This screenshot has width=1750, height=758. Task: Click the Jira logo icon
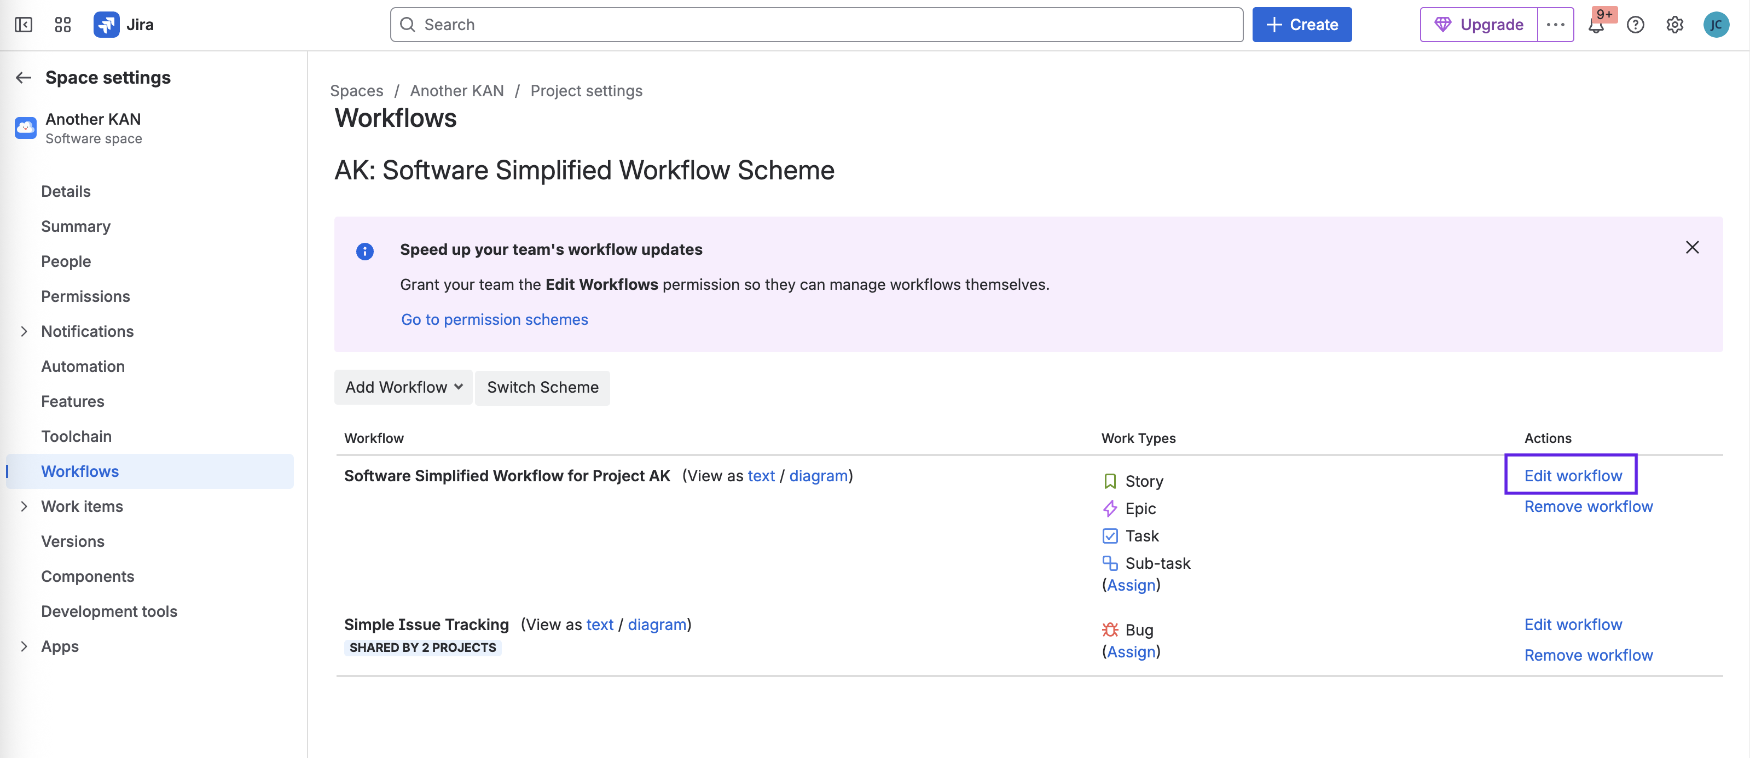click(106, 25)
